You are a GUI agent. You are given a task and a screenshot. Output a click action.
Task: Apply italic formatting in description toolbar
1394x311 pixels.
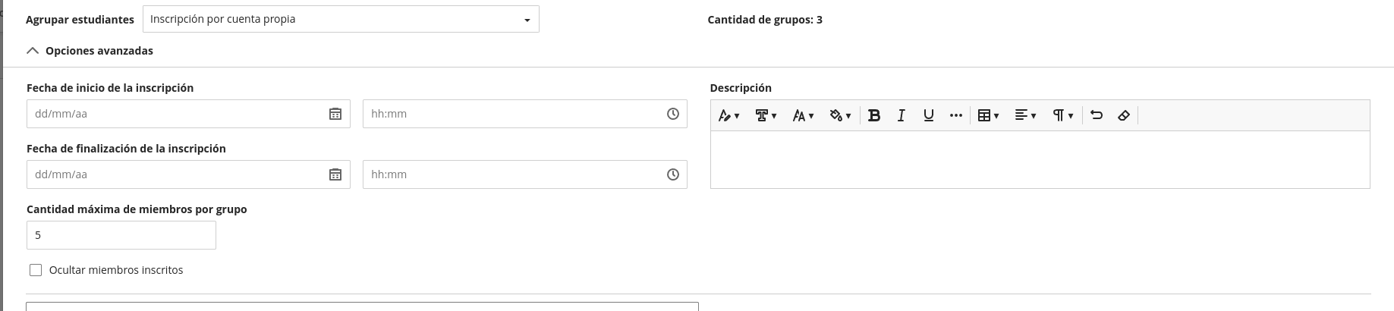click(x=902, y=115)
